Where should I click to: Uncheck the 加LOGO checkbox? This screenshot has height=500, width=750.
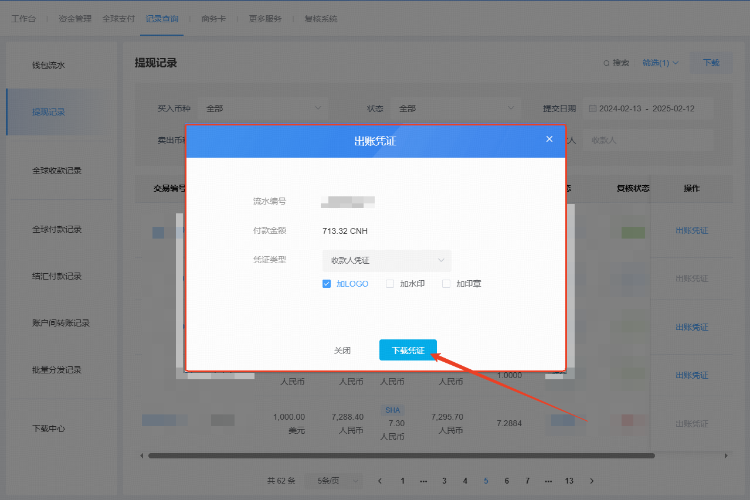(327, 284)
